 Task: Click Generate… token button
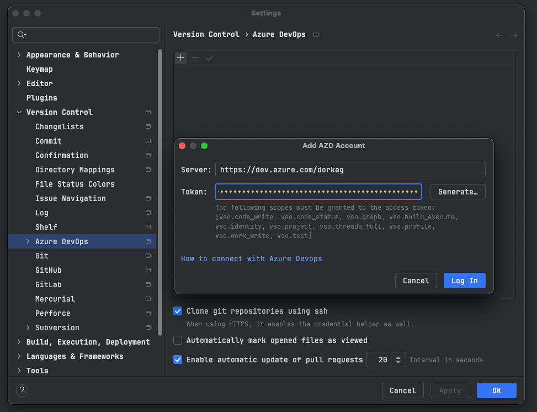pyautogui.click(x=458, y=192)
